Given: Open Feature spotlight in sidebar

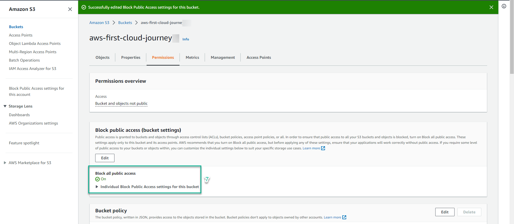Looking at the screenshot, I should 24,143.
